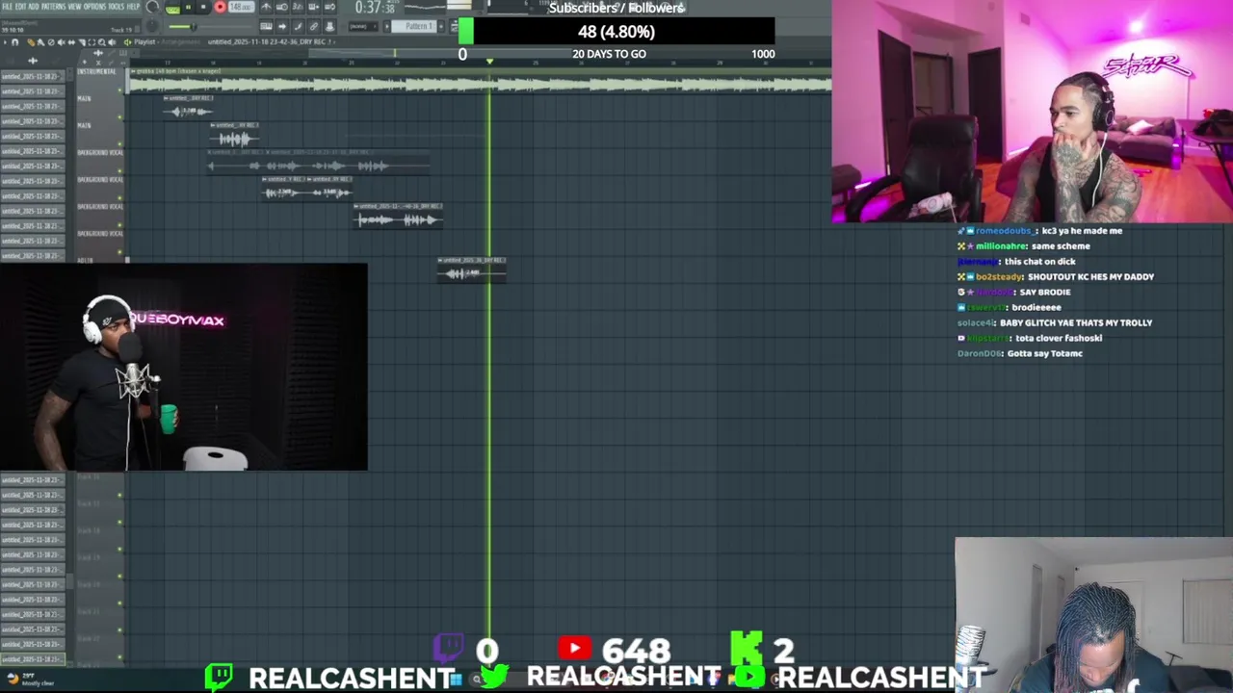Mute the second BACKGROUND VOCAL track LED
This screenshot has width=1233, height=693.
120,199
